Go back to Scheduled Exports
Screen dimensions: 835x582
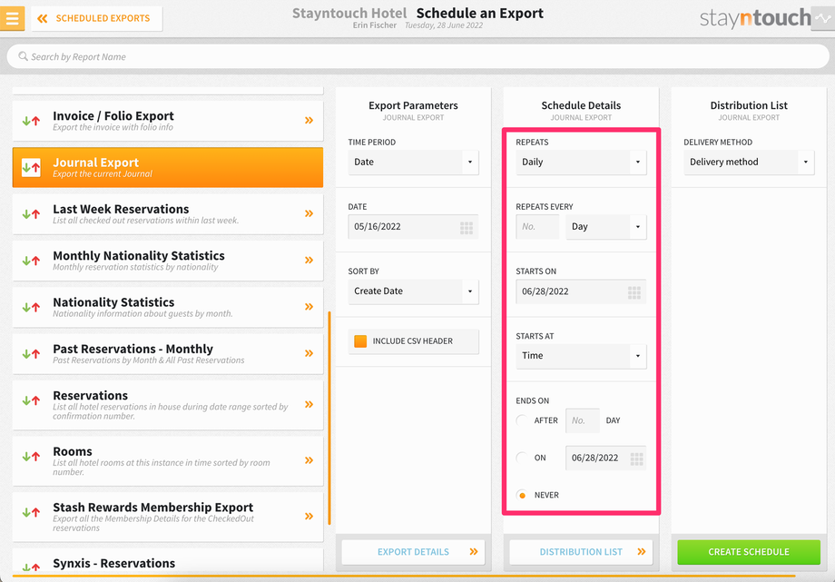click(96, 19)
